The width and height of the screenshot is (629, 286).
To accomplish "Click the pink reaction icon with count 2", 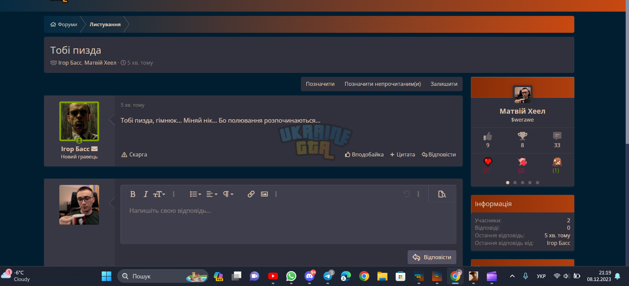I will (x=522, y=162).
